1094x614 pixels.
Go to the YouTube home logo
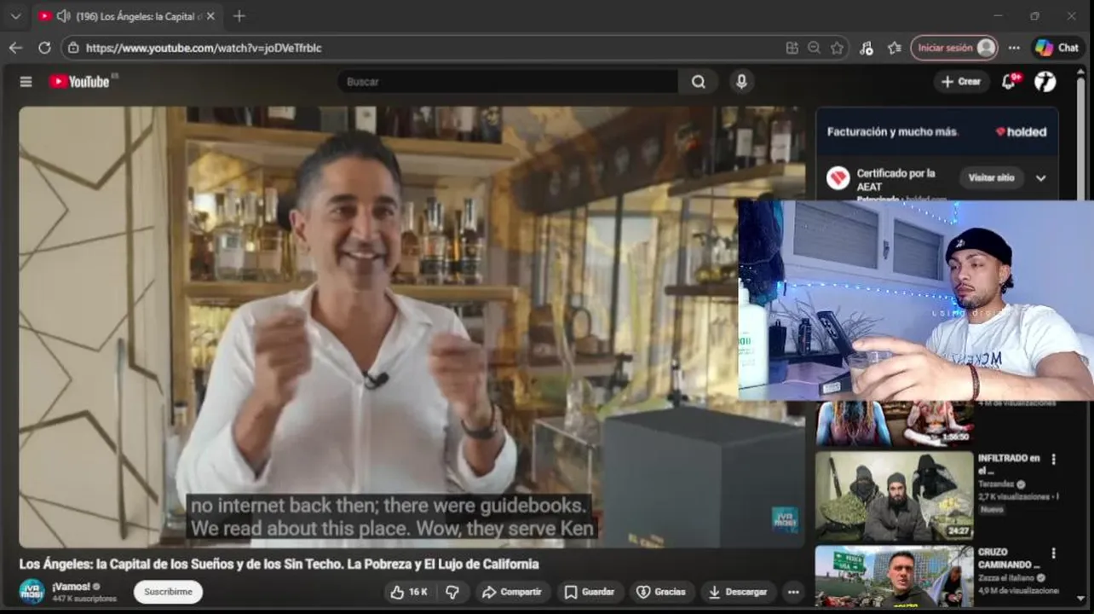click(79, 82)
